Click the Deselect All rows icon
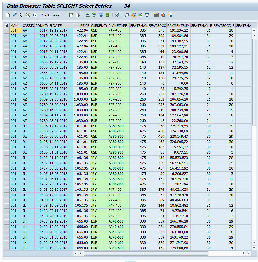Image resolution: width=258 pixels, height=262 pixels. [78, 15]
